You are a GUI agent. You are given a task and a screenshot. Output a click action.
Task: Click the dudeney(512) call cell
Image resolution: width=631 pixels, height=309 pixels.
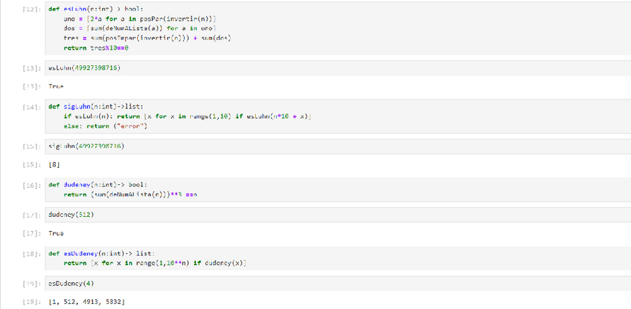tap(298, 214)
